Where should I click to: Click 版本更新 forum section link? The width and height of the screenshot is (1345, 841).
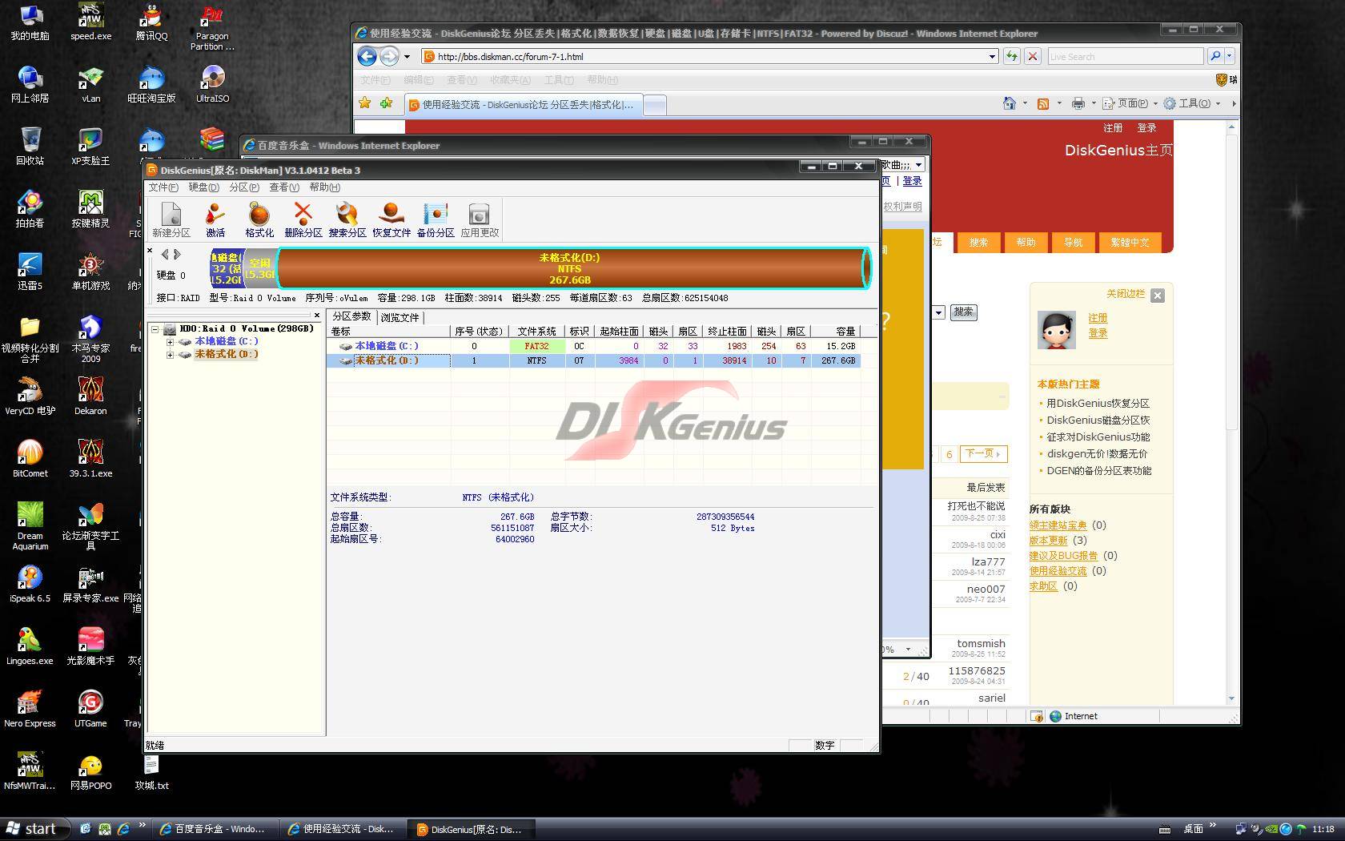tap(1048, 541)
